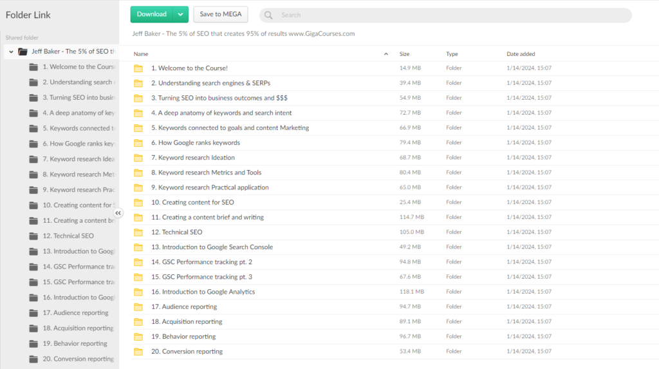Click folder icon for 8. Keyword research Metrics row
This screenshot has width=659, height=369.
pos(138,173)
